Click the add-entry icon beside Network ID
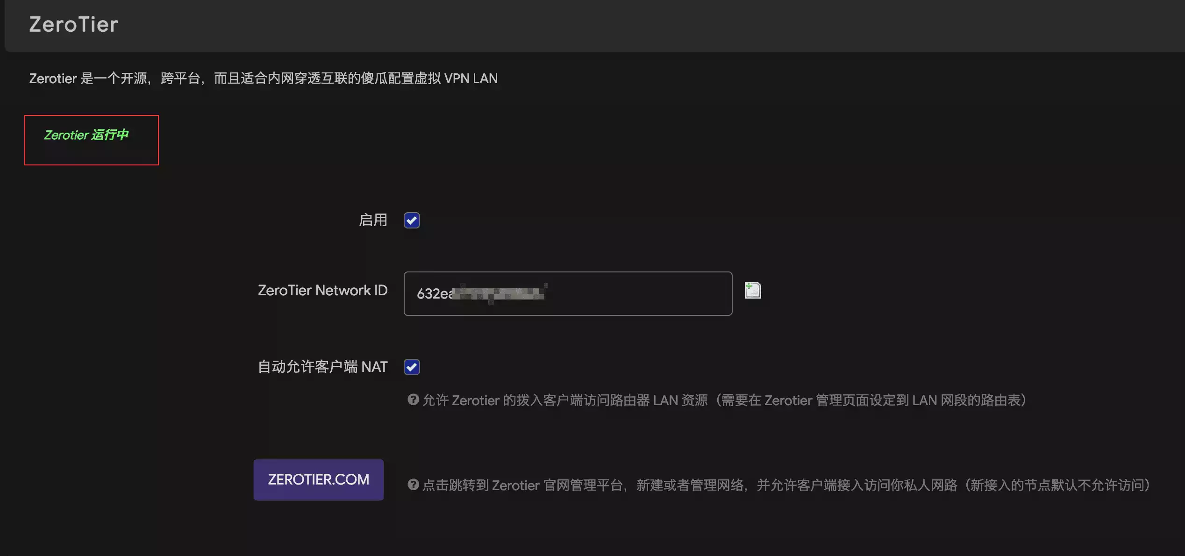 (753, 290)
